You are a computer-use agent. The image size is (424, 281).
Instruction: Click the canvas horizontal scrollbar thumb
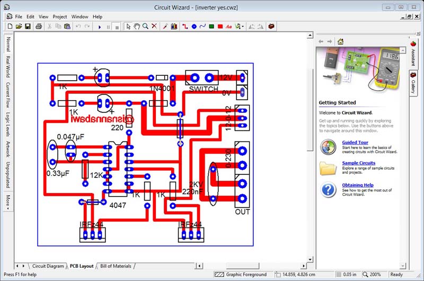pos(243,266)
